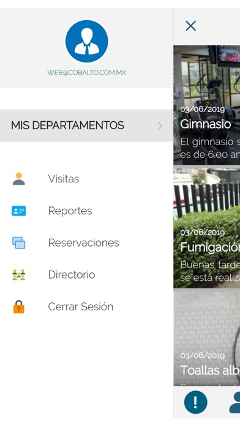Click the Gimnasio title text
The image size is (240, 426).
pyautogui.click(x=206, y=124)
